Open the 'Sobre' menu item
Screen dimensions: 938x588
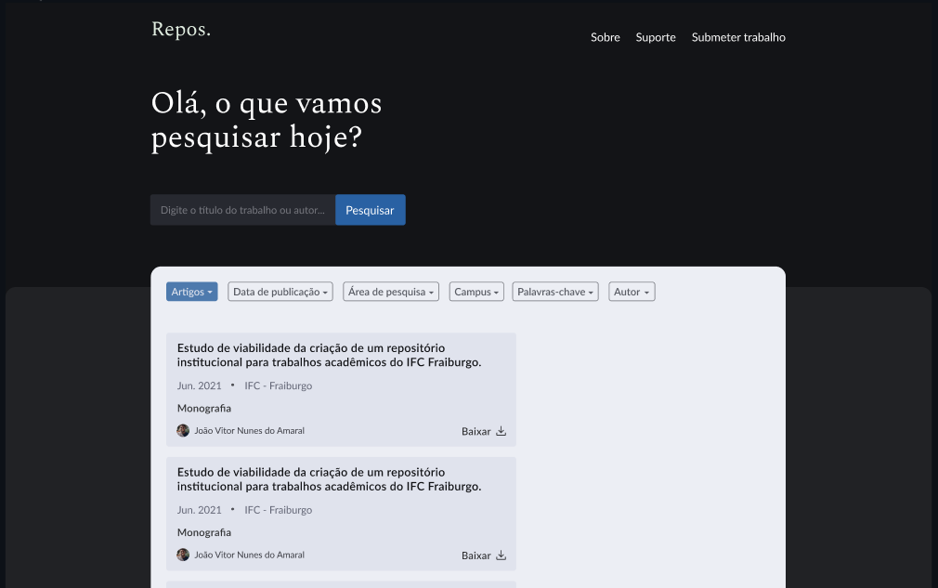(x=606, y=37)
